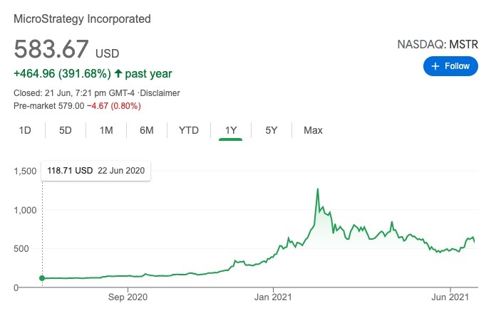Click the Sep 2020 axis label

128,300
